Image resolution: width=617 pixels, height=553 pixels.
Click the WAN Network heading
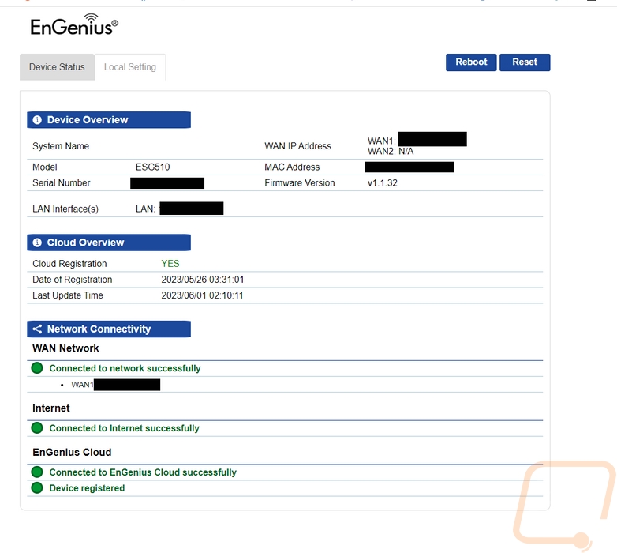[x=65, y=348]
